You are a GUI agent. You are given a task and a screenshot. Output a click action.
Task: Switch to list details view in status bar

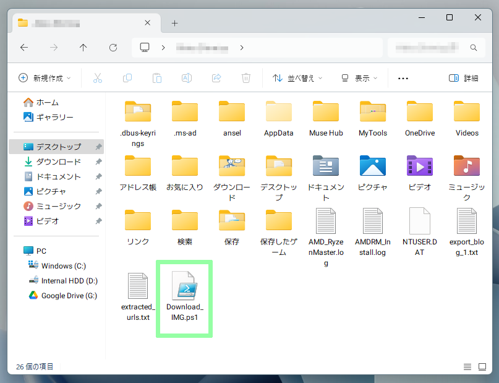[467, 367]
